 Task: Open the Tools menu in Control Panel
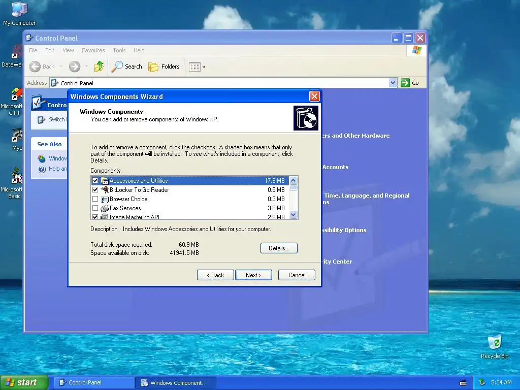point(119,50)
